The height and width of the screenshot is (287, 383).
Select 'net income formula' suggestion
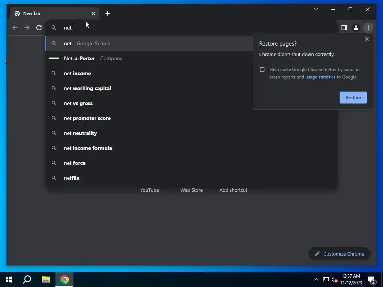191,148
